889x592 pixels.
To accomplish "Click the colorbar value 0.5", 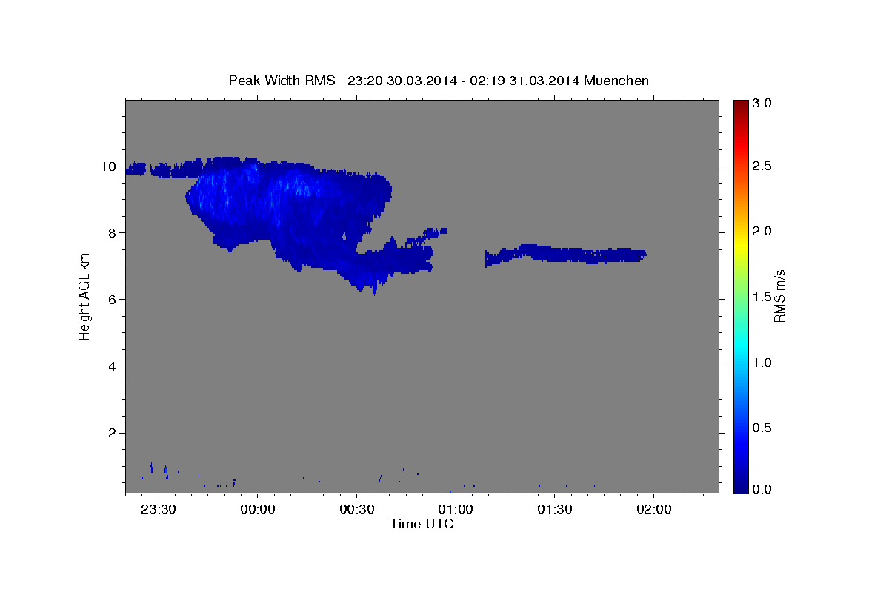I will [762, 428].
